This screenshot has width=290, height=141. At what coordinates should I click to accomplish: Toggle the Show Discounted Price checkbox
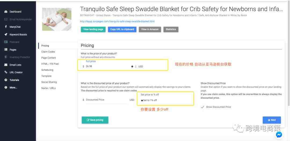[202, 107]
